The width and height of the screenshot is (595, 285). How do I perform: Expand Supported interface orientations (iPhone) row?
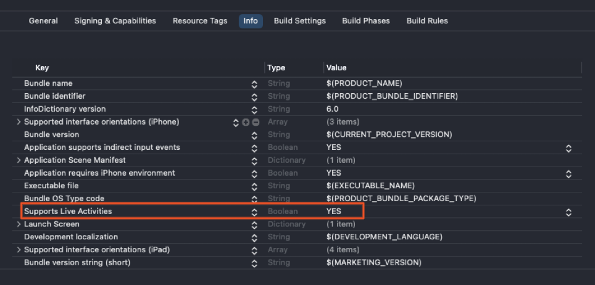tap(19, 122)
